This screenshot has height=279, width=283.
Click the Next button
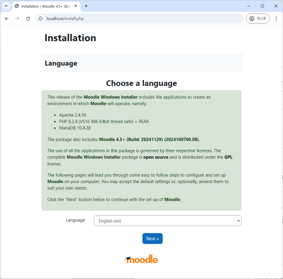[x=152, y=239]
